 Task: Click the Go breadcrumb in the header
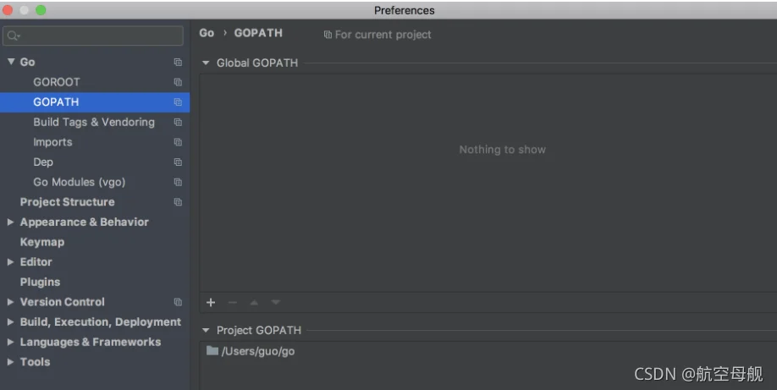click(x=207, y=33)
